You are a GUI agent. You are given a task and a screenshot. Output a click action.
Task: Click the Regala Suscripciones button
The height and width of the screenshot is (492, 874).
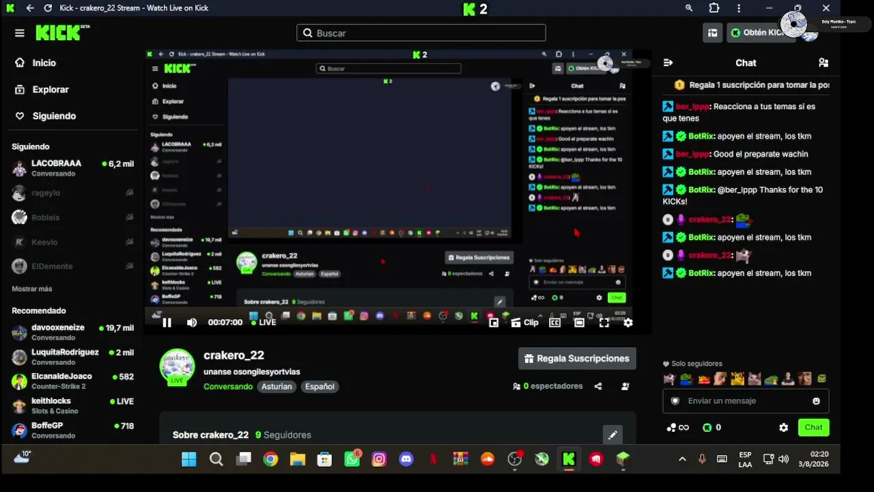(577, 359)
